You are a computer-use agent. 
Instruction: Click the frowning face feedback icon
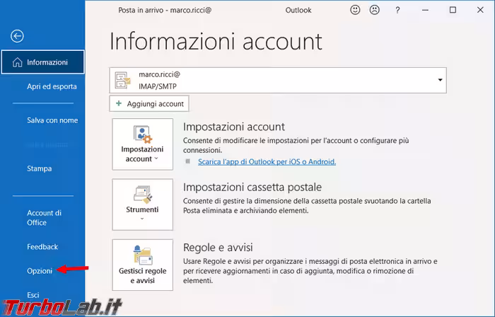coord(374,10)
